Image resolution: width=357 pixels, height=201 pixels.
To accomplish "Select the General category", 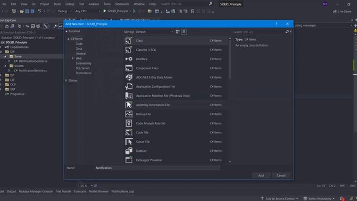I will click(80, 54).
